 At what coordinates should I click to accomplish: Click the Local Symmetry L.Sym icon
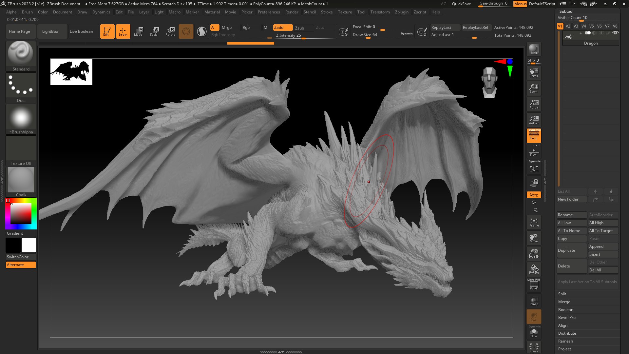click(534, 167)
